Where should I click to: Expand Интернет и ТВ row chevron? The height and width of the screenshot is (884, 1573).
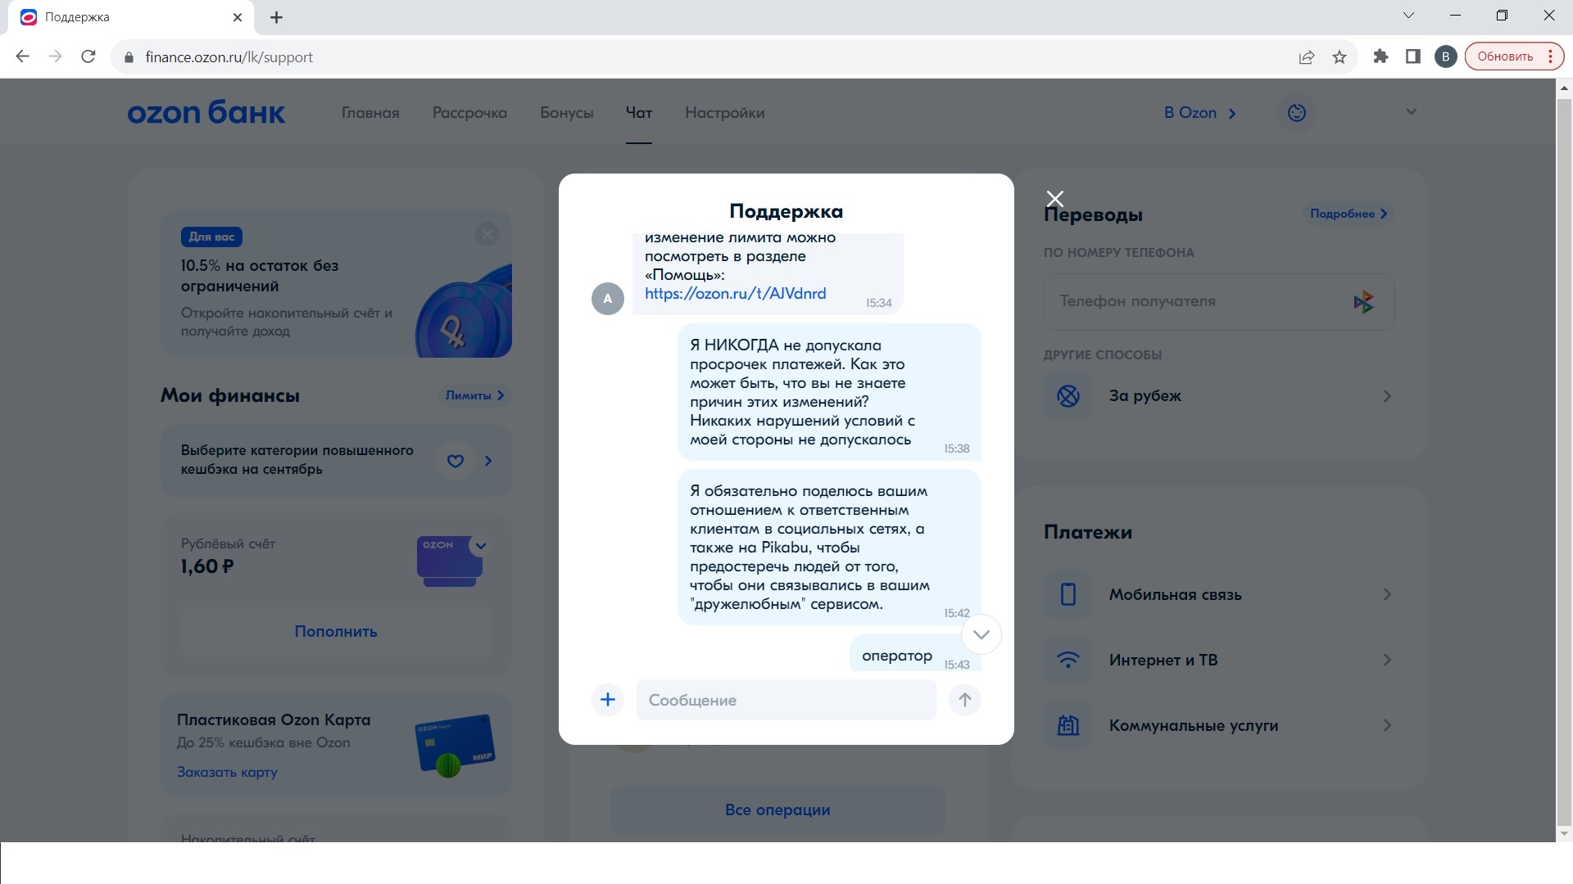click(1387, 660)
